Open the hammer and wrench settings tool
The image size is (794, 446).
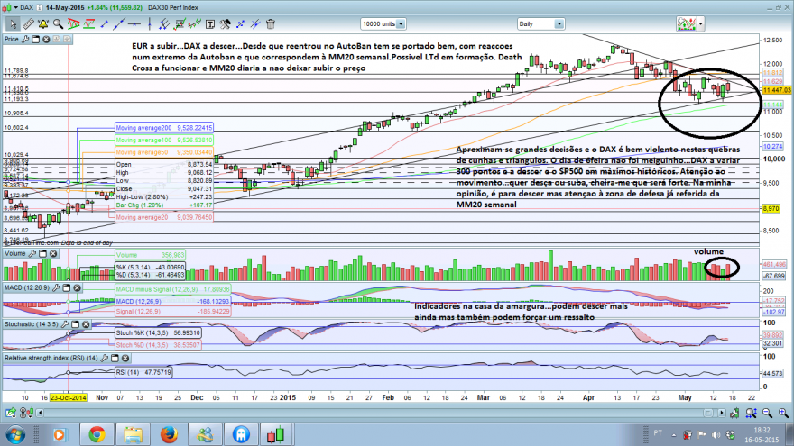[226, 23]
